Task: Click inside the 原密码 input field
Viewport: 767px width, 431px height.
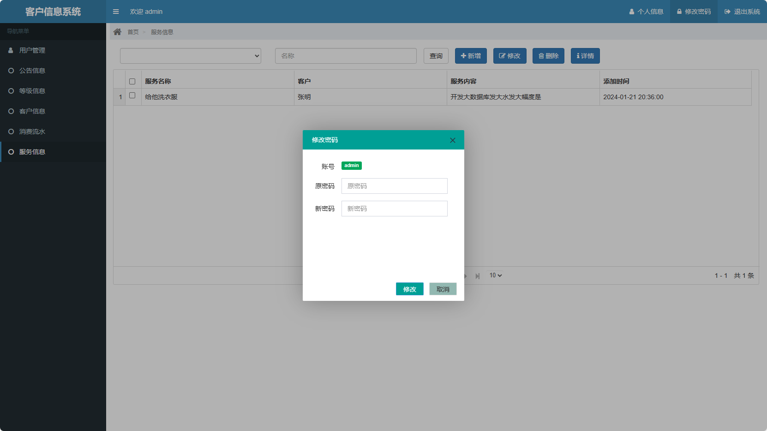Action: coord(394,186)
